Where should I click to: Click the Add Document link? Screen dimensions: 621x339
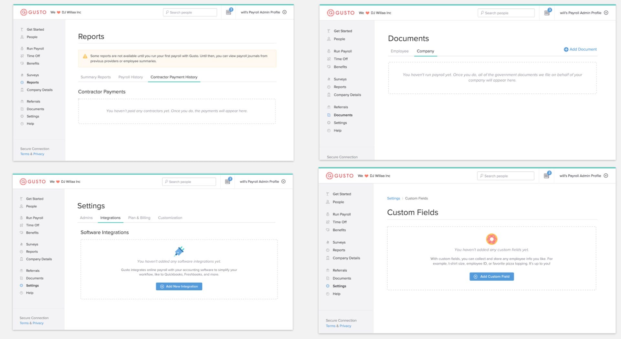click(x=580, y=49)
